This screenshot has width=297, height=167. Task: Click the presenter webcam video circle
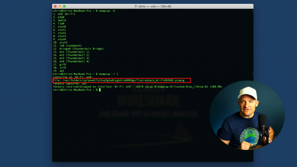tap(247, 115)
